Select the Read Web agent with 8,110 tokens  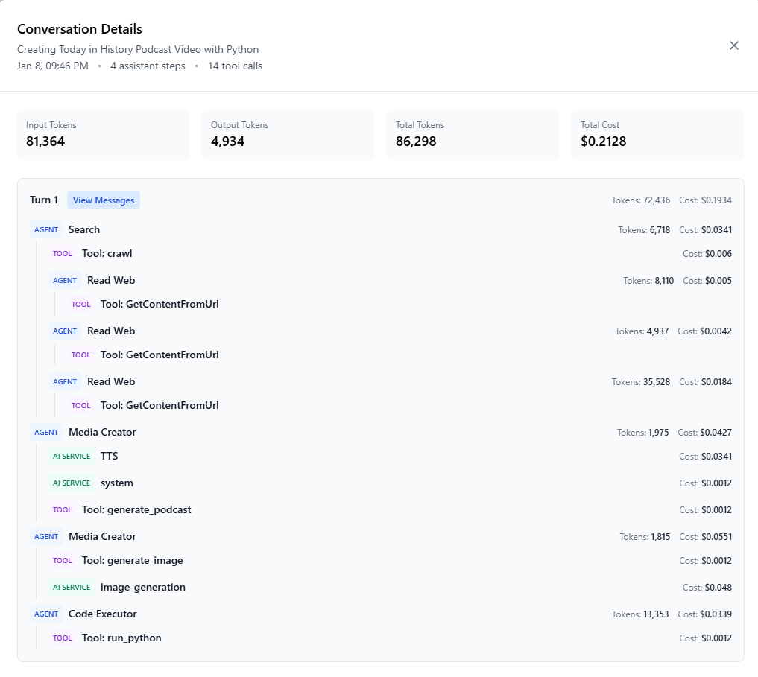point(111,281)
